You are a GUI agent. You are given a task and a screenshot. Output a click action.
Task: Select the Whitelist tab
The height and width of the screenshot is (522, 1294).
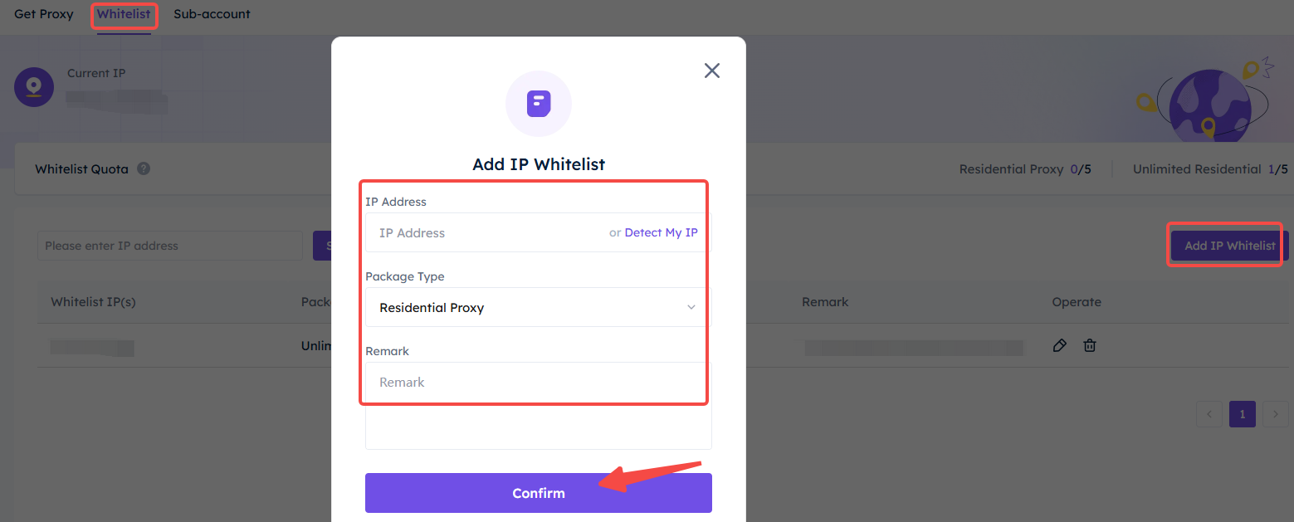click(124, 14)
